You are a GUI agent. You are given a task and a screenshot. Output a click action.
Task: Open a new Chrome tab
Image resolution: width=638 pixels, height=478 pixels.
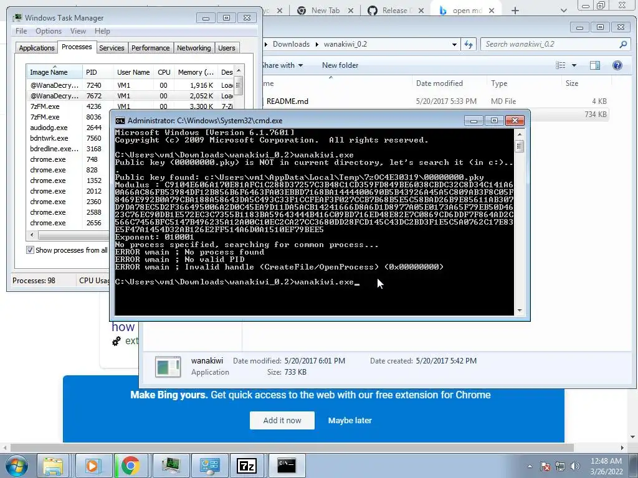click(515, 11)
